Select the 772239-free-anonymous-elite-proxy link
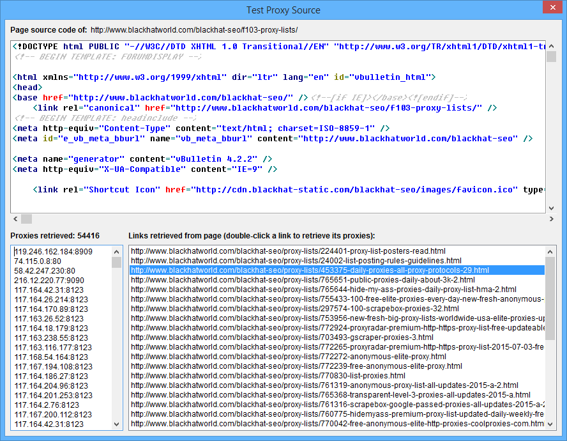 (x=337, y=366)
